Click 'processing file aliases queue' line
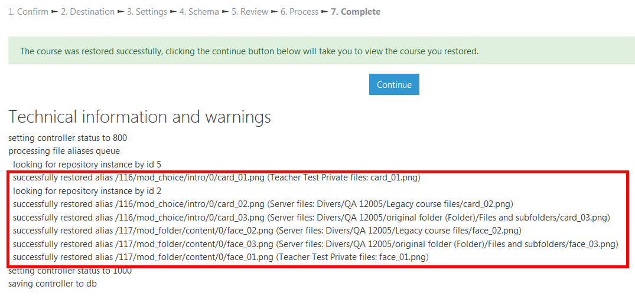 pos(64,151)
